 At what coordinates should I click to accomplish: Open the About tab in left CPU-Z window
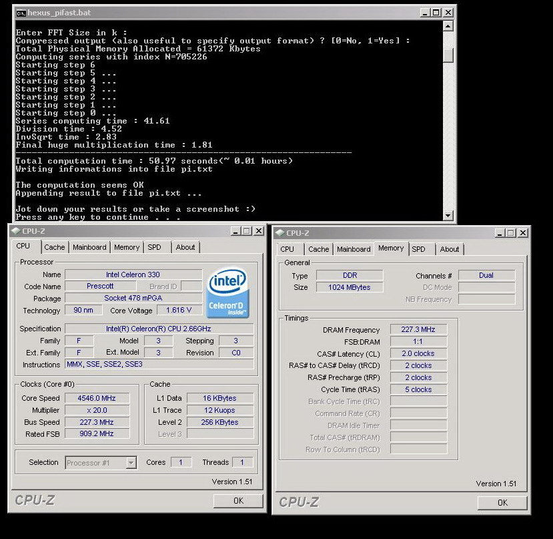pos(185,247)
